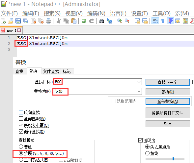Toggle word wrap toolbar icon
Image resolution: width=194 pixels, height=163 pixels.
[x=155, y=21]
